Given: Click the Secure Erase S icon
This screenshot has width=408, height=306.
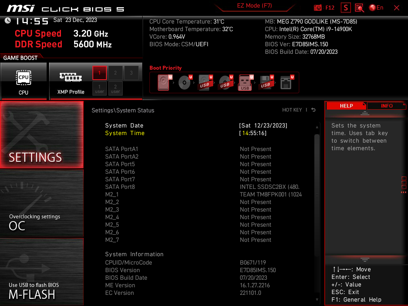Looking at the screenshot, I should [x=345, y=8].
